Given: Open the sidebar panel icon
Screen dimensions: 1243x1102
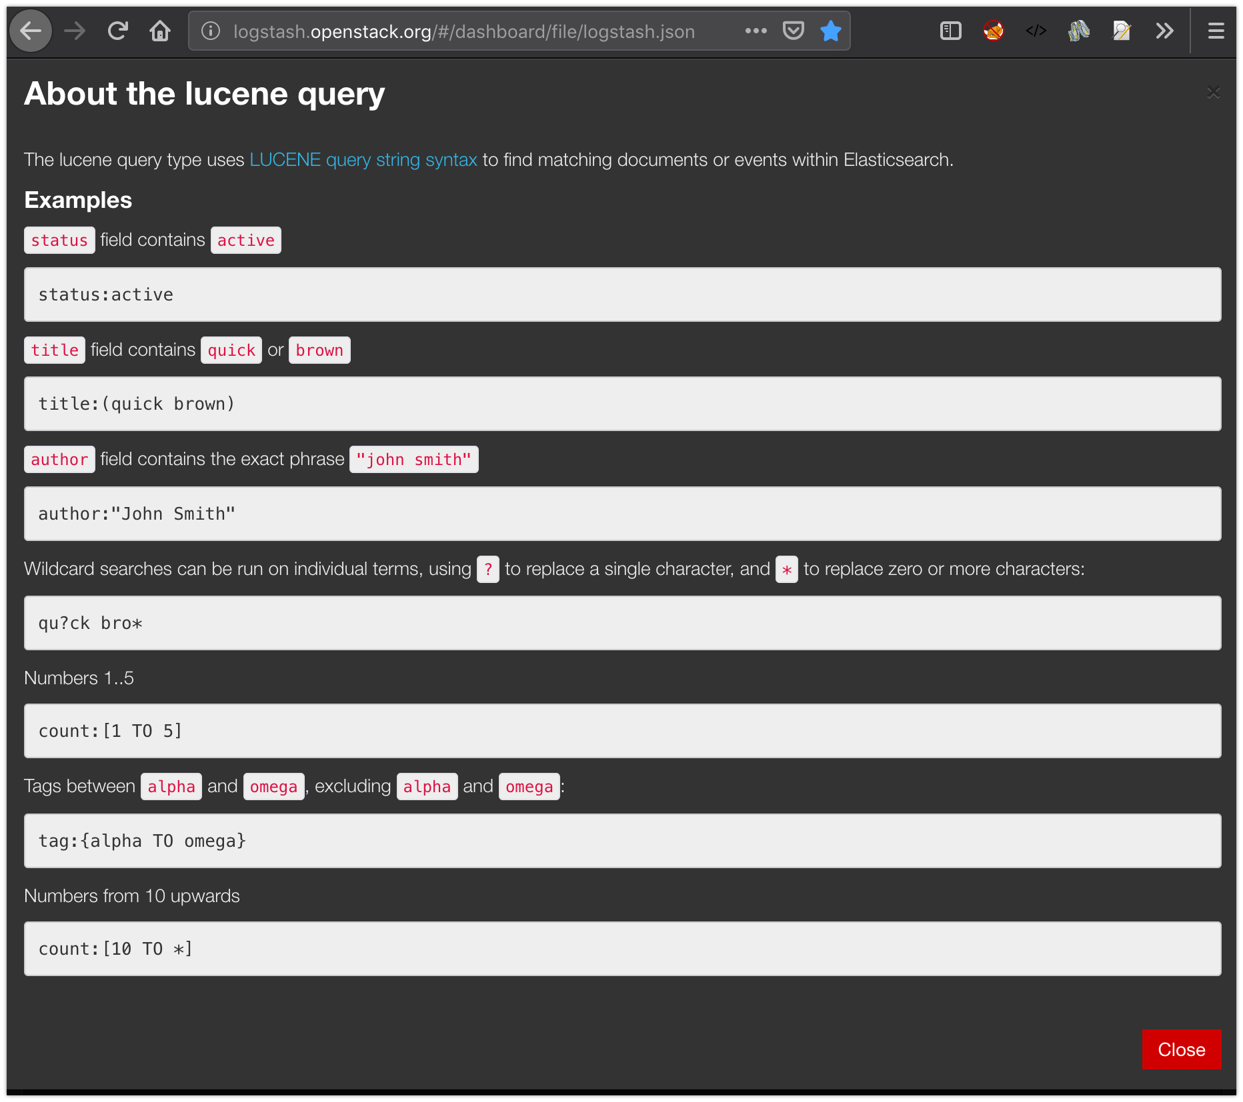Looking at the screenshot, I should (950, 31).
